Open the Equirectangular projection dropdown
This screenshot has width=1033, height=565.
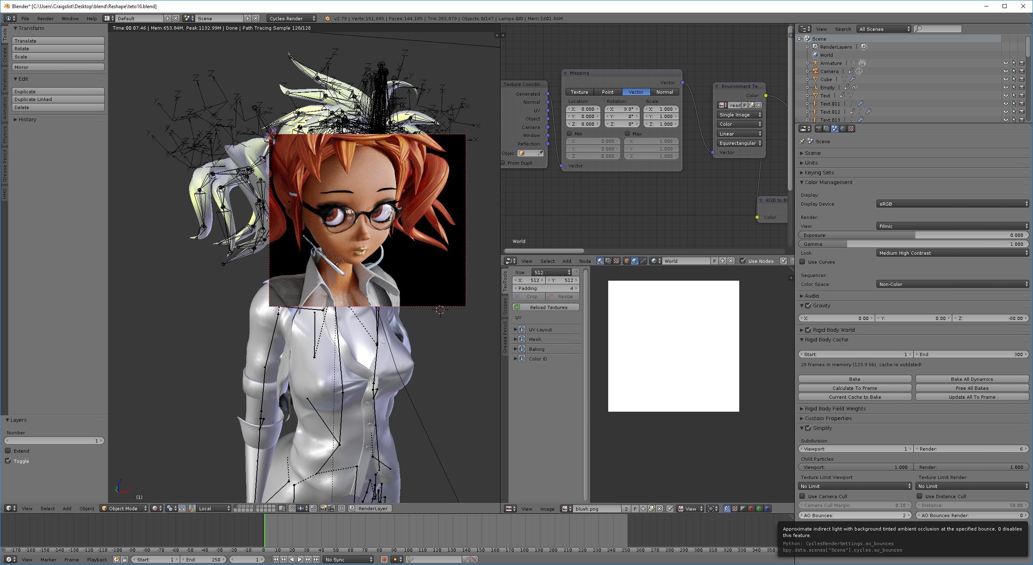click(x=740, y=143)
